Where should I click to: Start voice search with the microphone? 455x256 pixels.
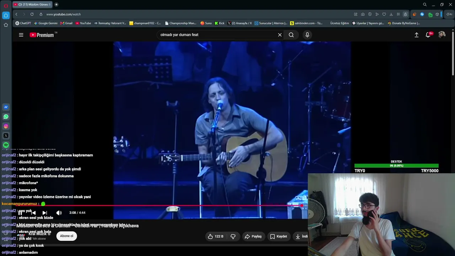click(307, 35)
